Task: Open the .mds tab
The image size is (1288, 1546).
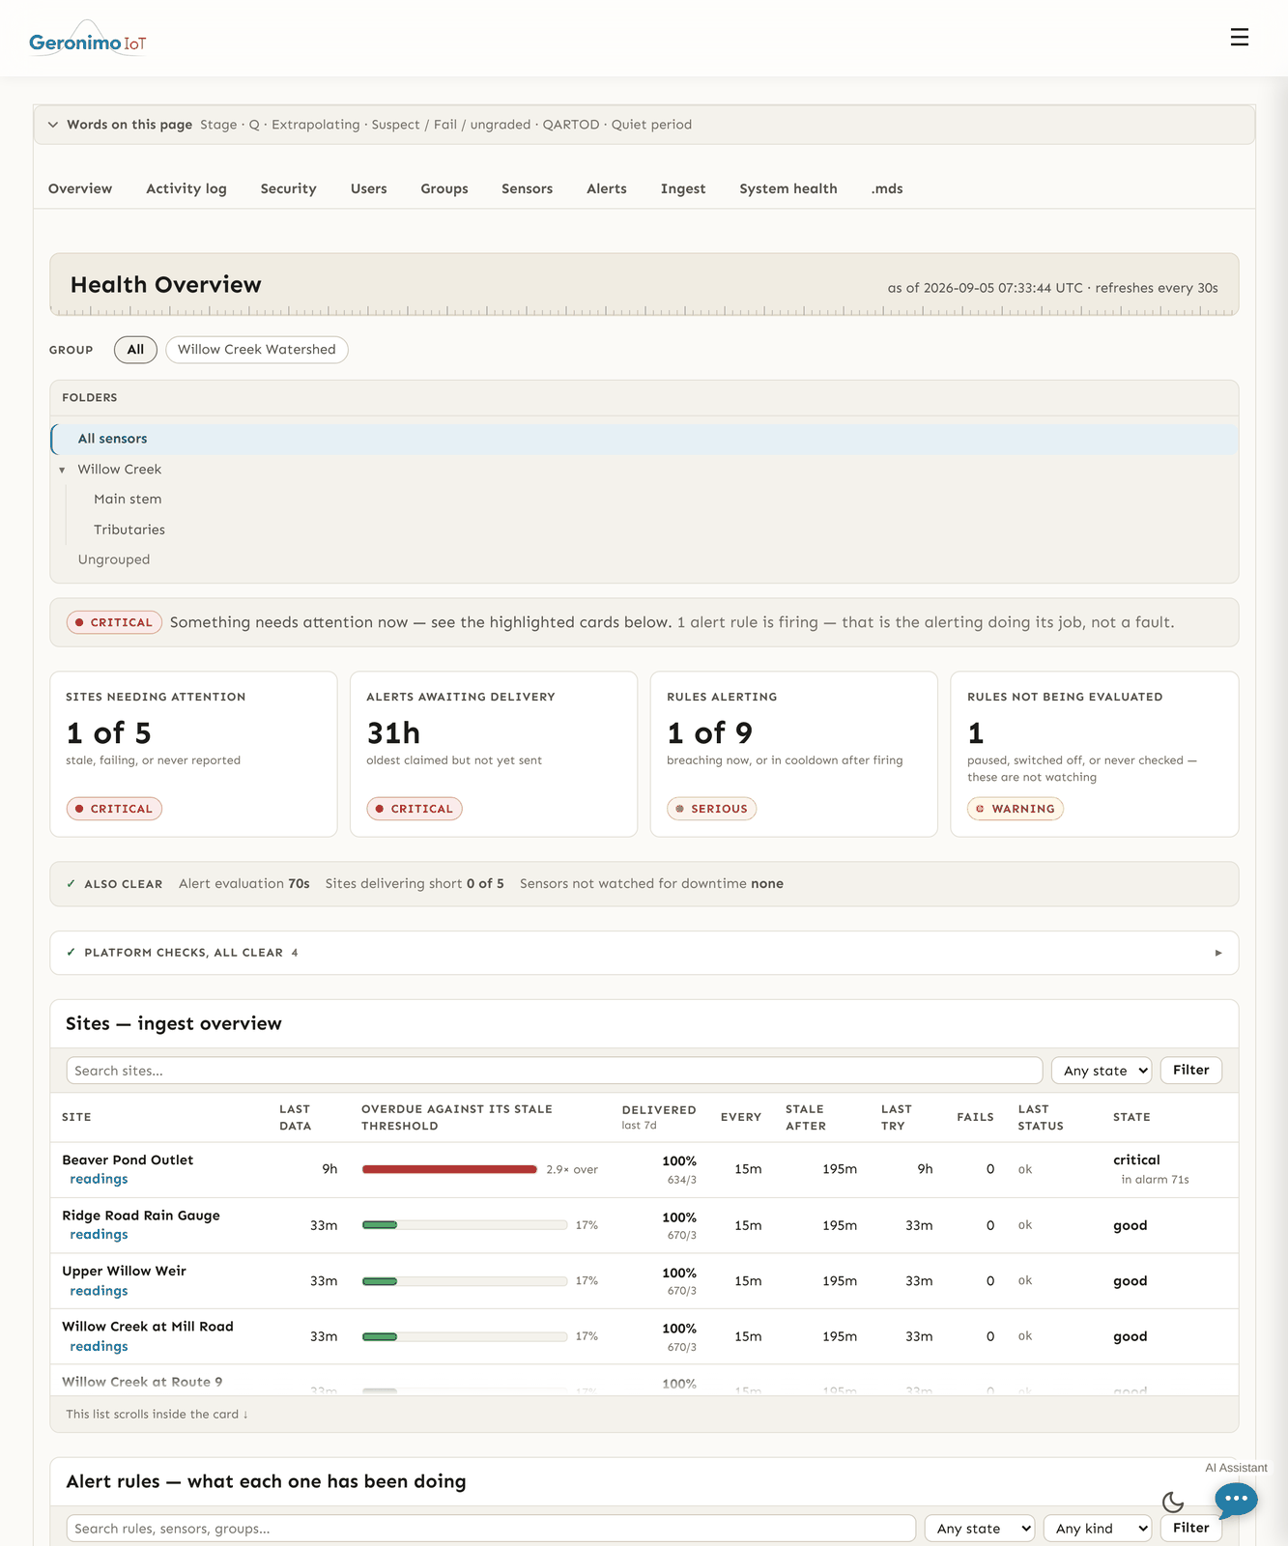Action: pos(887,188)
